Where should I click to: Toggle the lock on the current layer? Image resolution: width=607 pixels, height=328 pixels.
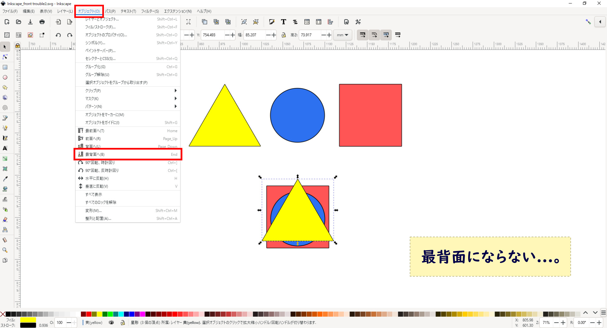(122, 323)
